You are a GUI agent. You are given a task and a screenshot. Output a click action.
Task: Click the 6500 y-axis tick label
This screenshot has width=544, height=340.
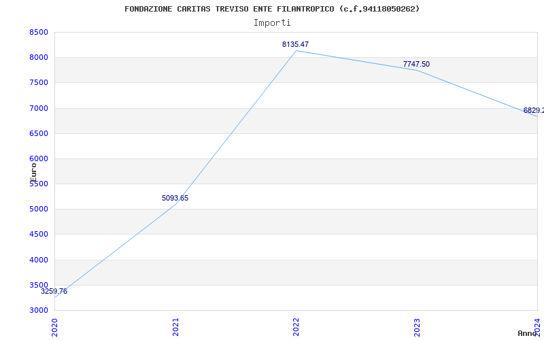(39, 133)
